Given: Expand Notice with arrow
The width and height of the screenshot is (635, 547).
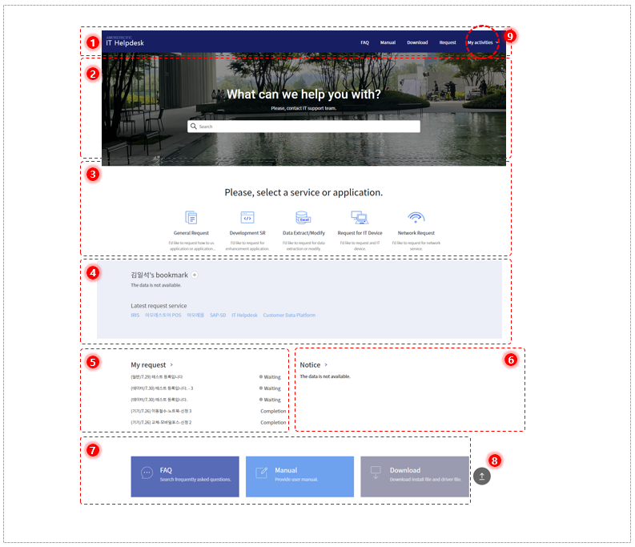Looking at the screenshot, I should pos(326,364).
